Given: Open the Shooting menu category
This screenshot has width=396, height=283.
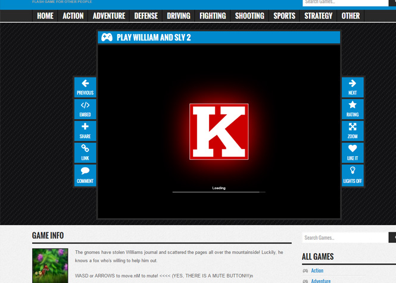Looking at the screenshot, I should click(x=250, y=16).
